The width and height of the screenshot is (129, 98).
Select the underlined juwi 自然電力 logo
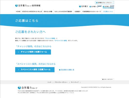108,6
